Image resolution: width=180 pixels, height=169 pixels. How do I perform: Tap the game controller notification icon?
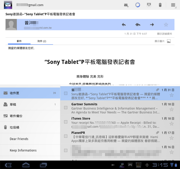click(x=130, y=165)
